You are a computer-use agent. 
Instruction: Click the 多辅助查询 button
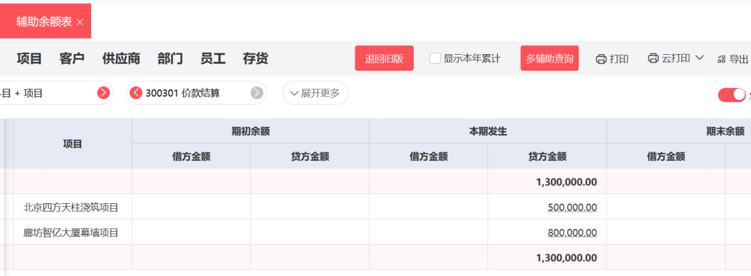[549, 58]
